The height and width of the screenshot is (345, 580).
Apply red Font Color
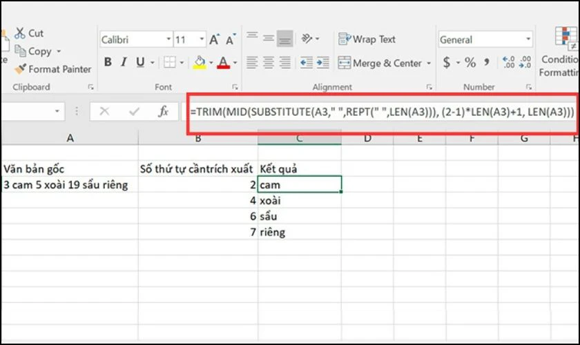click(224, 62)
